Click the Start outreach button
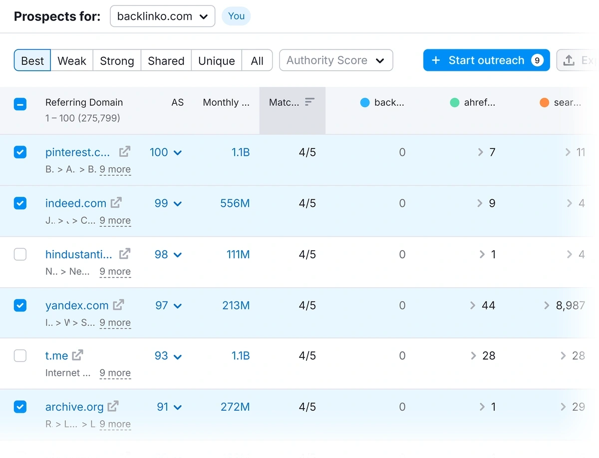Viewport: 599px width, 458px height. coord(487,60)
